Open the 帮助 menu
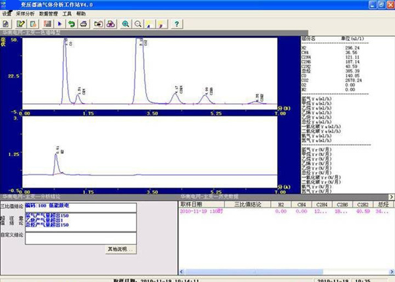395x282 pixels. [82, 13]
